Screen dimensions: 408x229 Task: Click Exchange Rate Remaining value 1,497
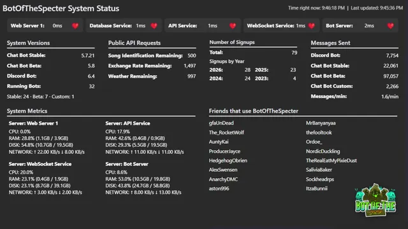click(x=190, y=66)
